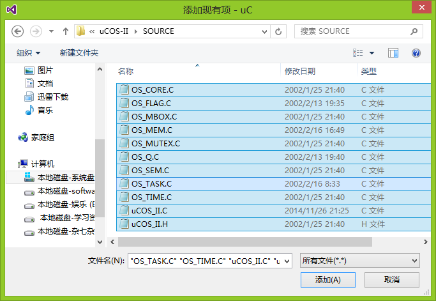The height and width of the screenshot is (301, 436).
Task: Click SOURCE in the address path
Action: (158, 31)
